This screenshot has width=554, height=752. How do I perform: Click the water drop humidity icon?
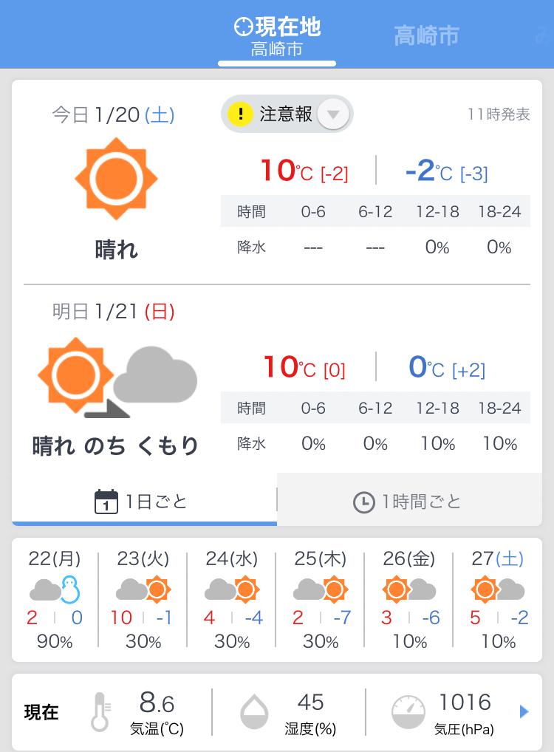click(254, 712)
